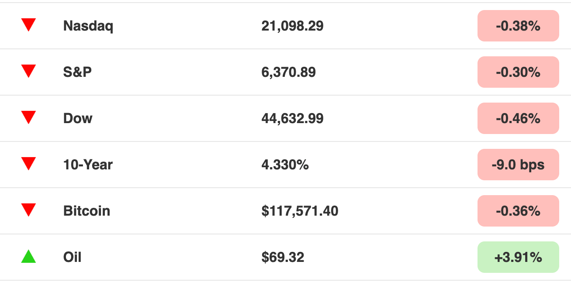The height and width of the screenshot is (282, 571).
Task: Click the -0.38% Nasdaq change badge
Action: pyautogui.click(x=518, y=26)
